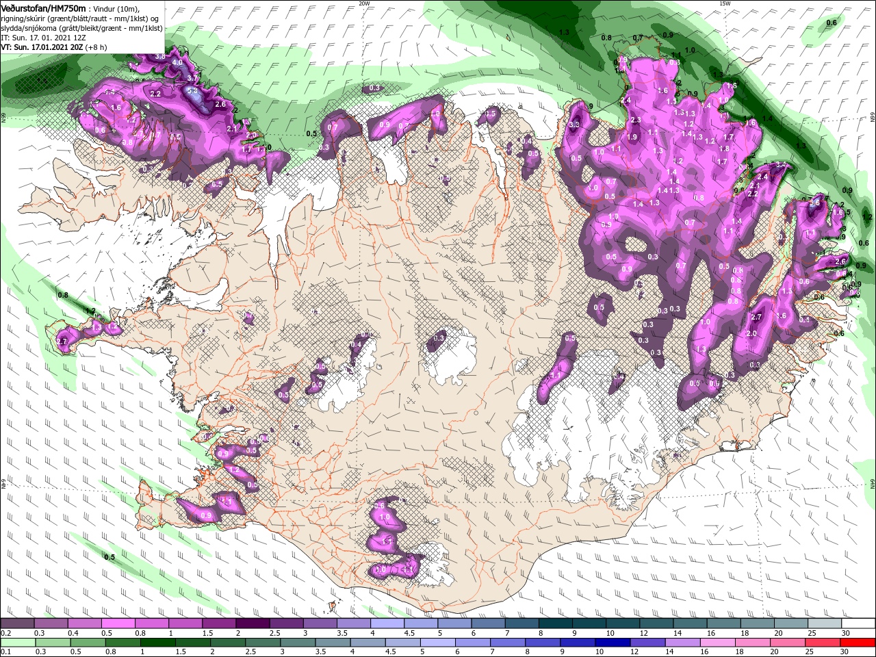Select the 20 hot pink rain swatch

(787, 643)
